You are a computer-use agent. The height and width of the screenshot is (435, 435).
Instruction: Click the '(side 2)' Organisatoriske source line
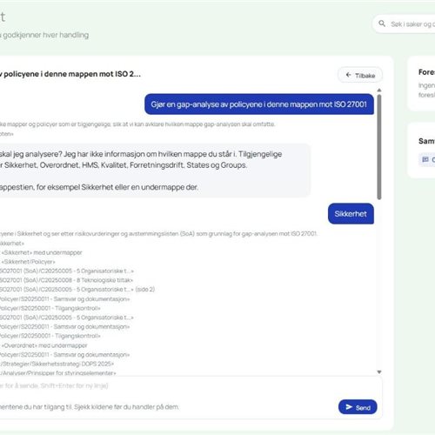click(77, 290)
